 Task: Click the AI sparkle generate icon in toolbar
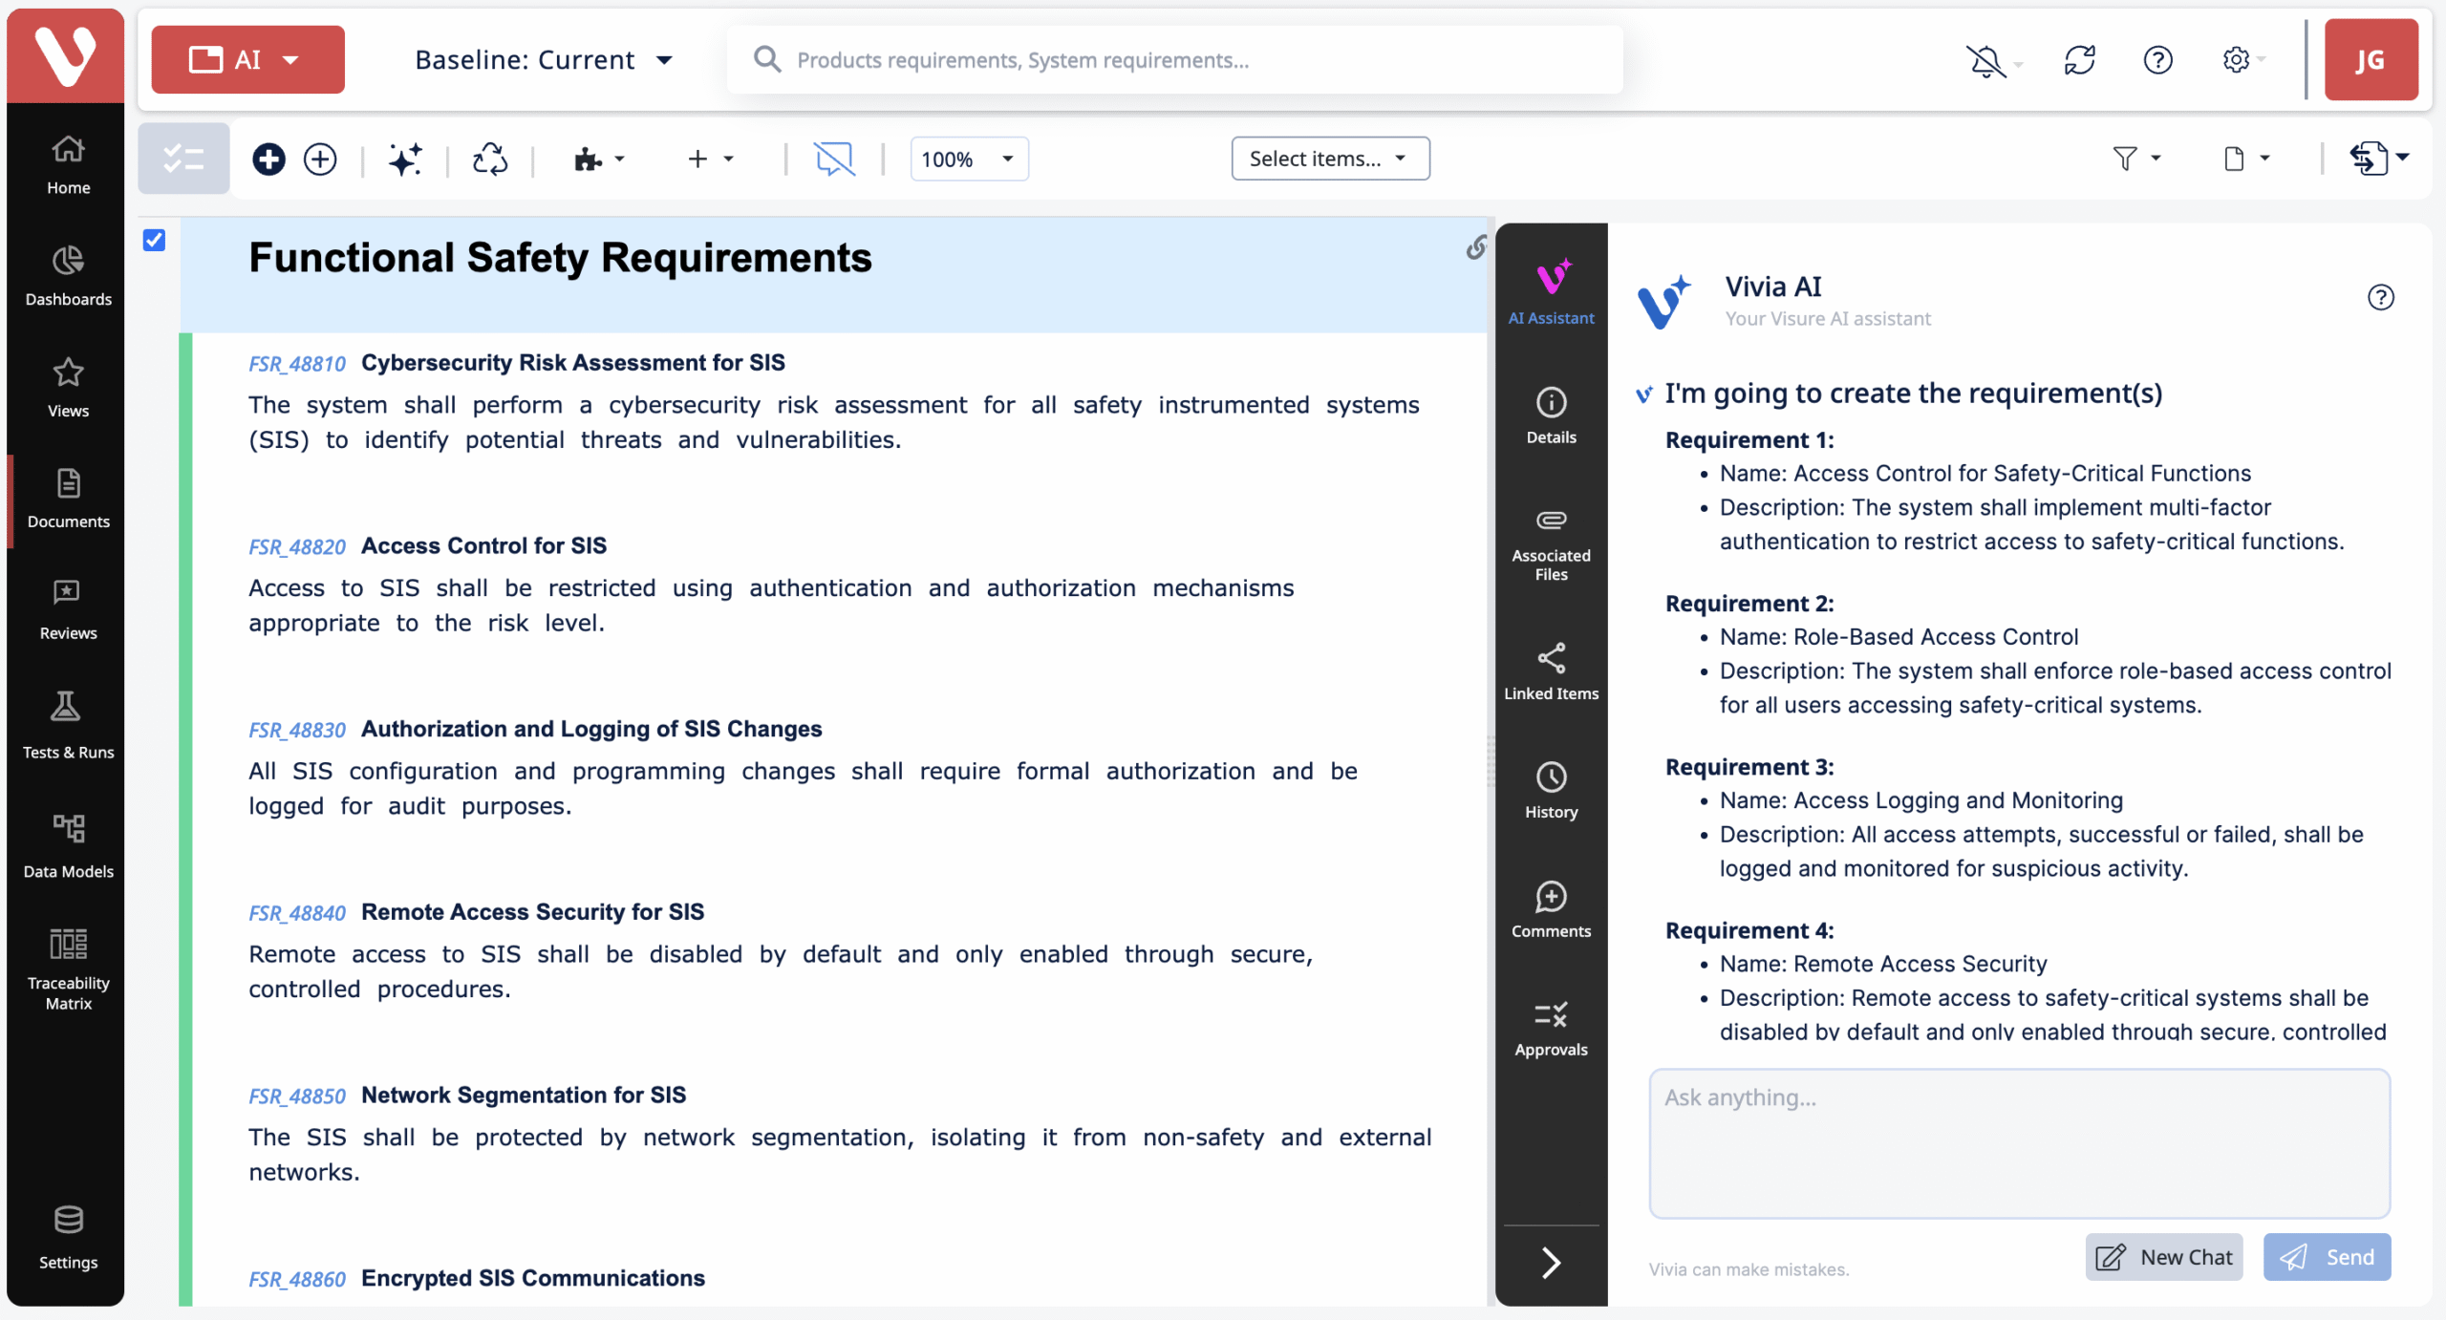pyautogui.click(x=405, y=159)
